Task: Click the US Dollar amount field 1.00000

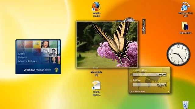Action: (x=150, y=75)
